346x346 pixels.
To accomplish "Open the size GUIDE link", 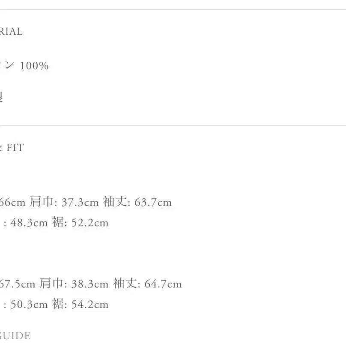I will pyautogui.click(x=15, y=335).
